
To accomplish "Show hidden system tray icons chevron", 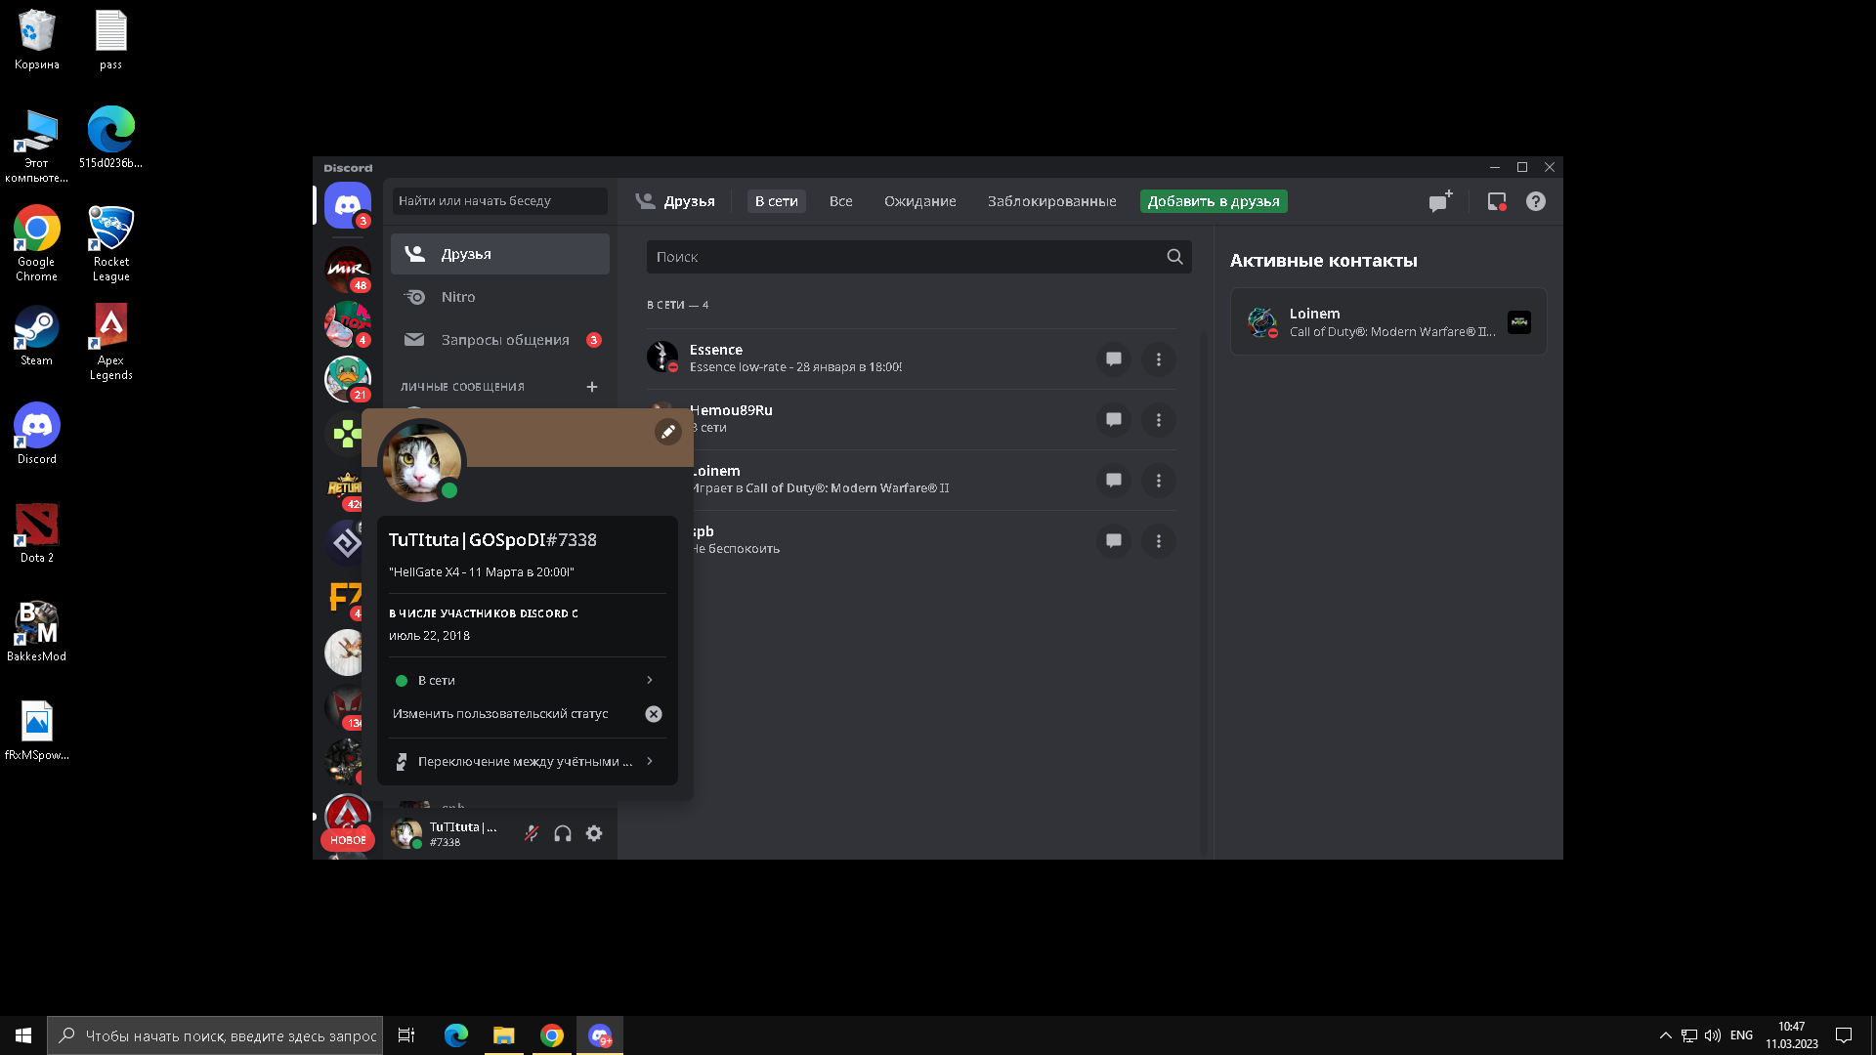I will pyautogui.click(x=1665, y=1035).
